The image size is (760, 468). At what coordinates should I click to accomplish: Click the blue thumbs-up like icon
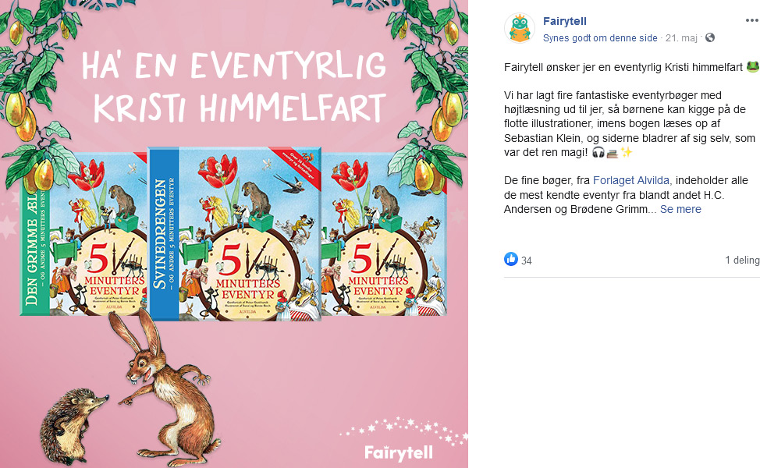(x=511, y=259)
